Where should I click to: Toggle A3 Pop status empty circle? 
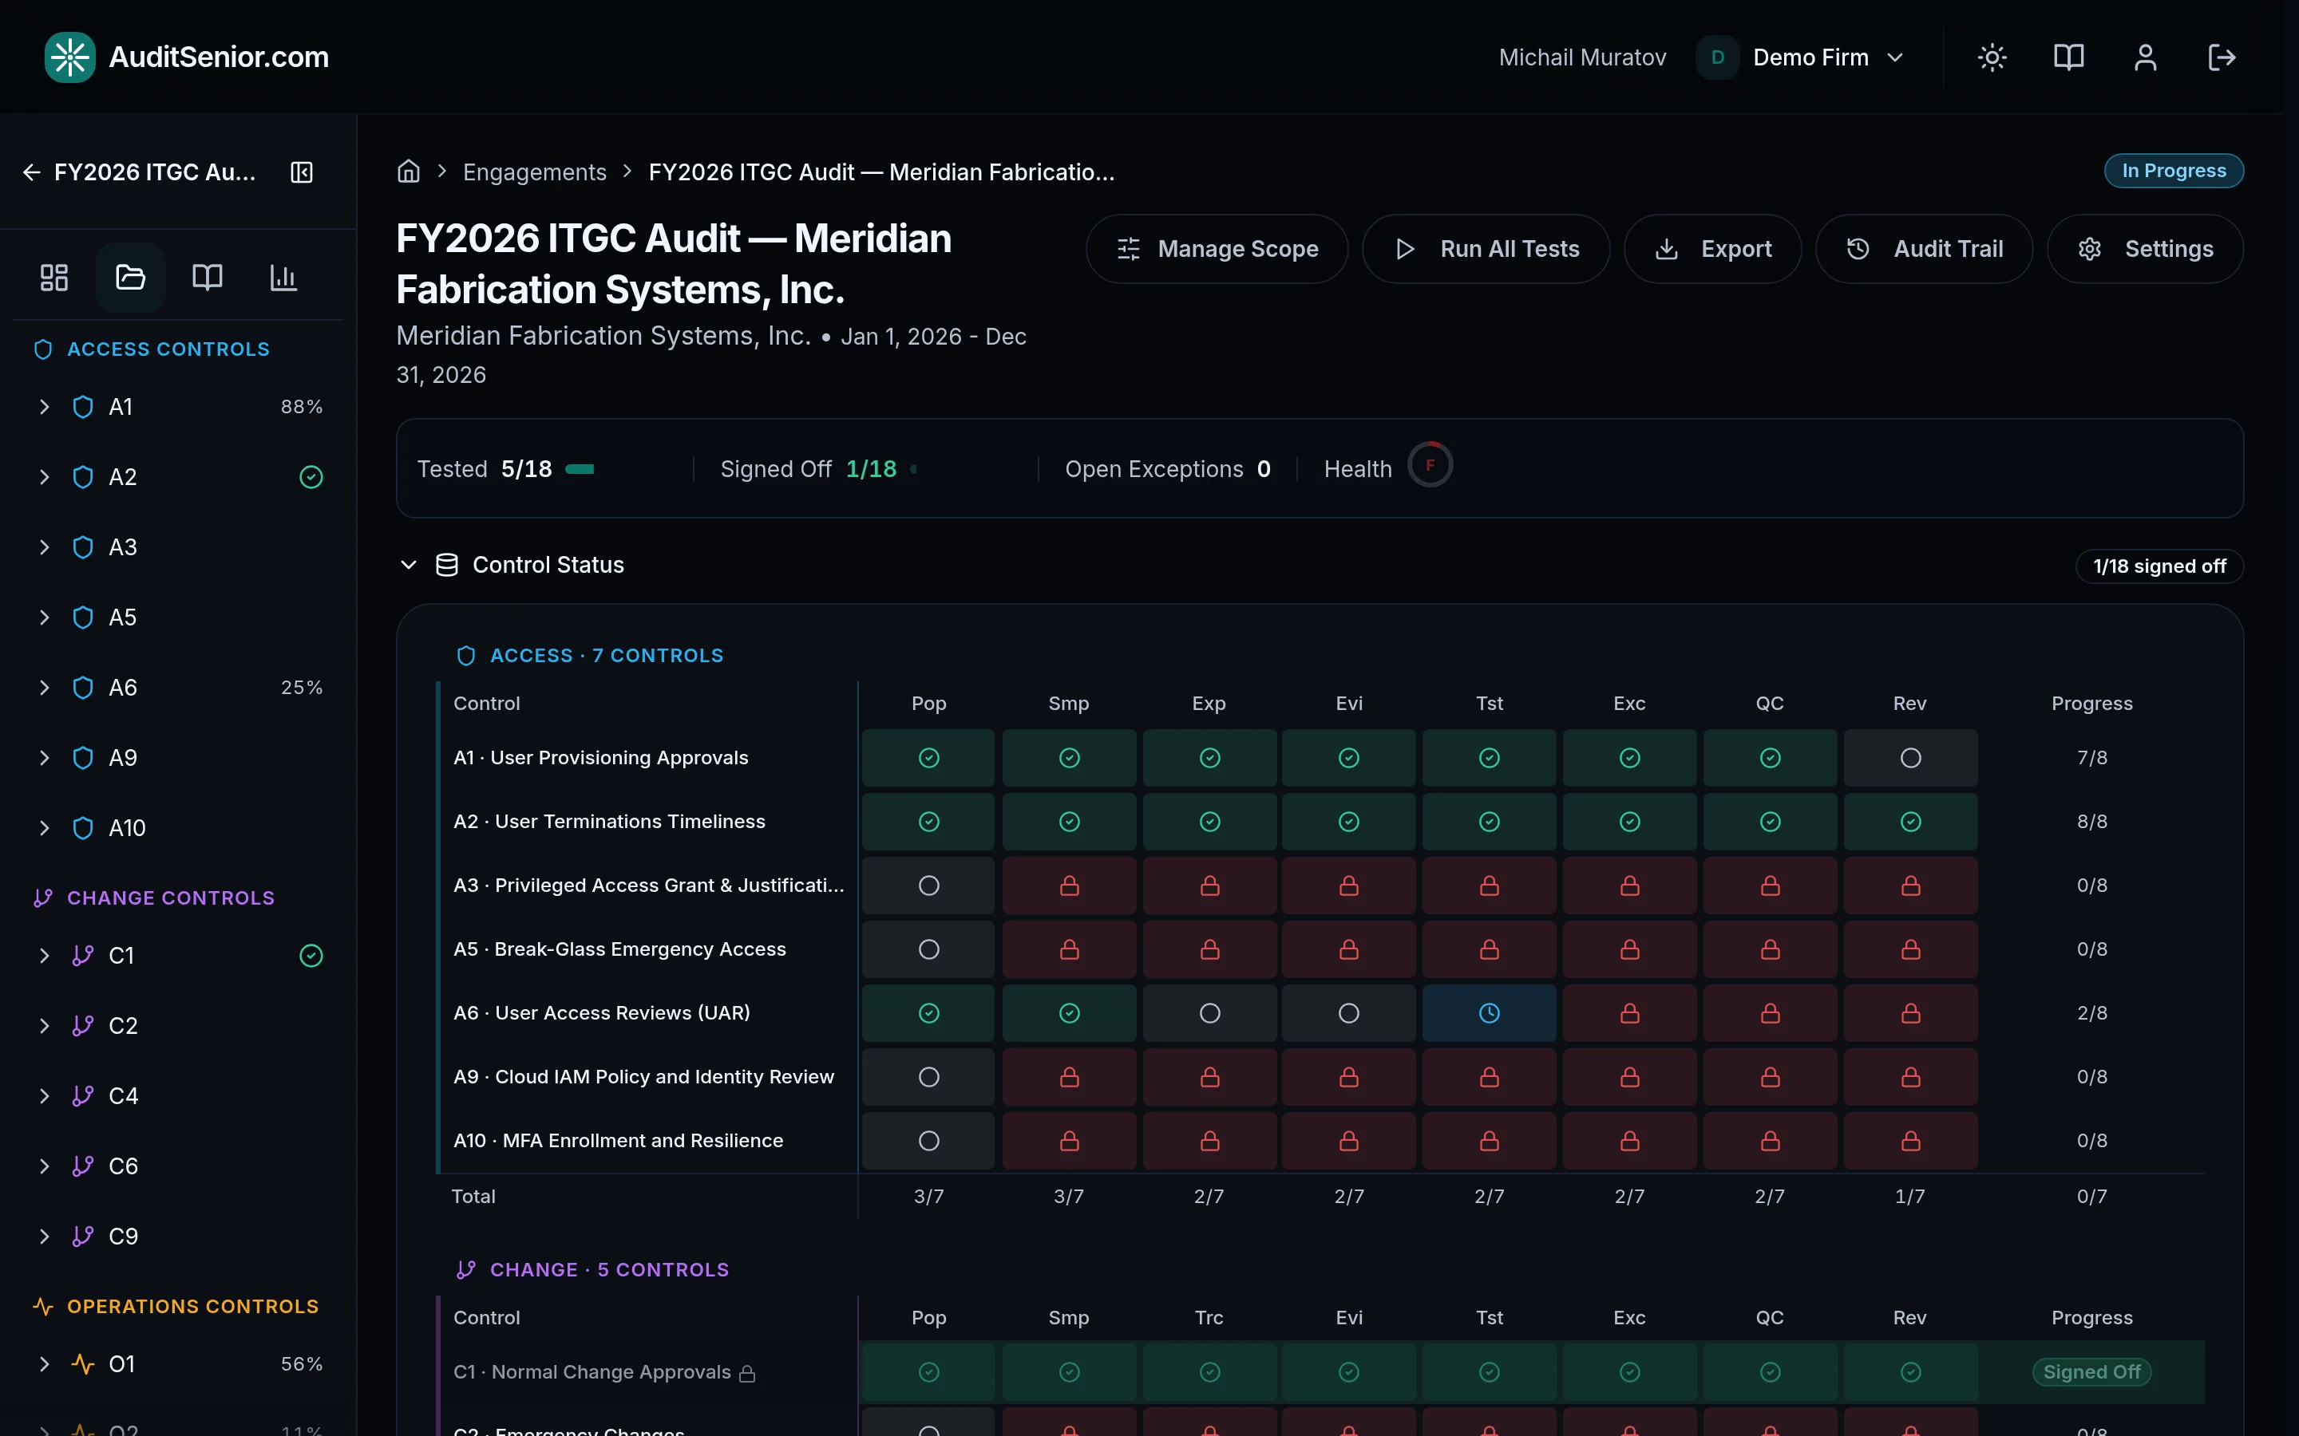[928, 886]
